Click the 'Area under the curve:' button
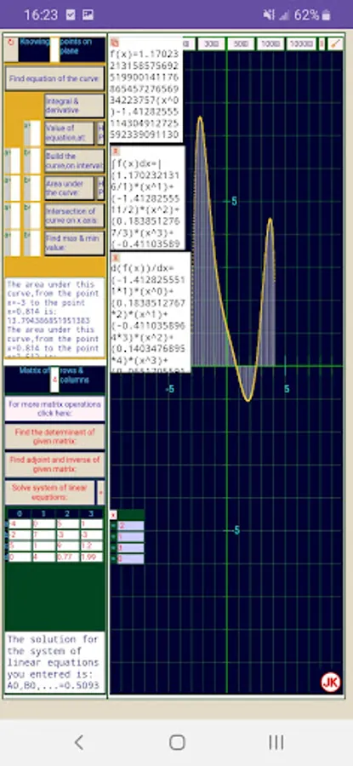 (70, 188)
